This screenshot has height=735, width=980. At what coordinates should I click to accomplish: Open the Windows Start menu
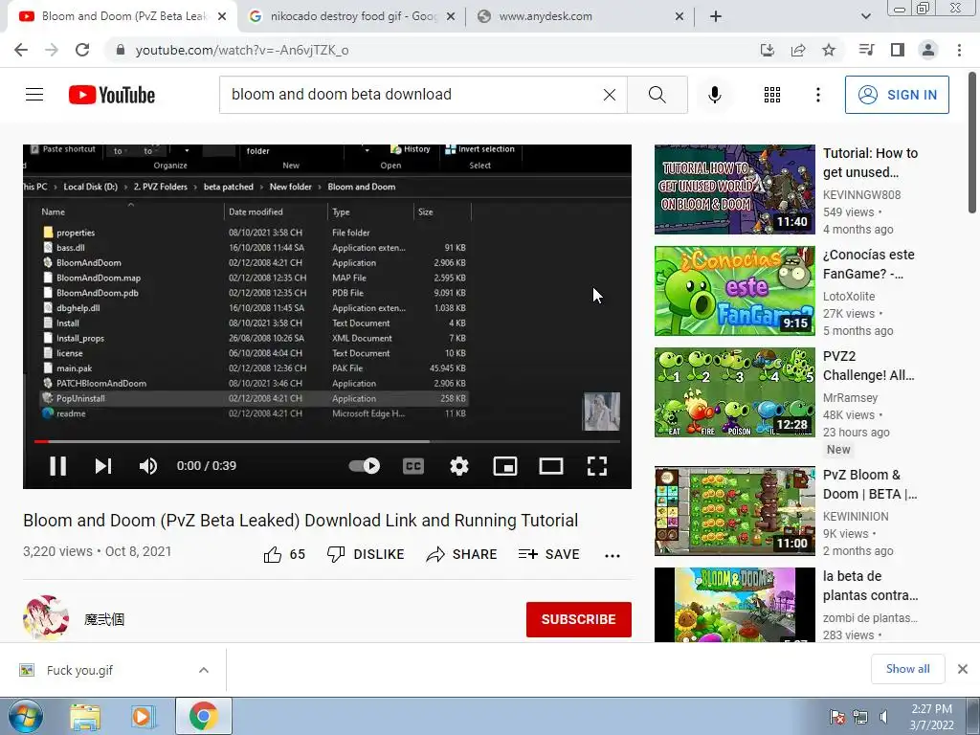[25, 716]
